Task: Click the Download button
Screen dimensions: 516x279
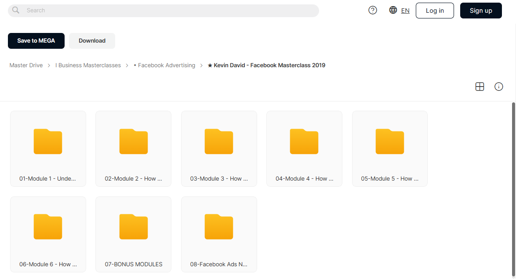Action: click(x=92, y=41)
